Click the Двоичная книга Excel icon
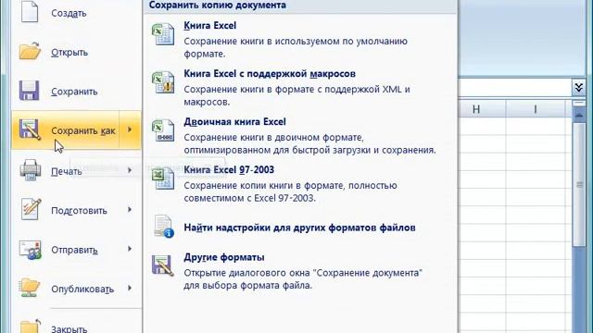The height and width of the screenshot is (333, 593). [163, 130]
